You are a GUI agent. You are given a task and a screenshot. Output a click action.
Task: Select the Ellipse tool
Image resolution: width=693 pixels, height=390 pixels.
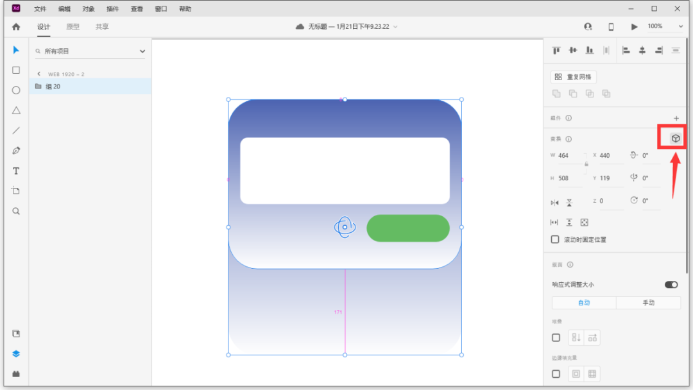point(16,90)
